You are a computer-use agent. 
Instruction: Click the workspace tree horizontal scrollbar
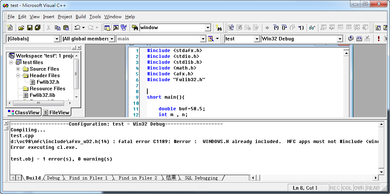tap(38, 103)
